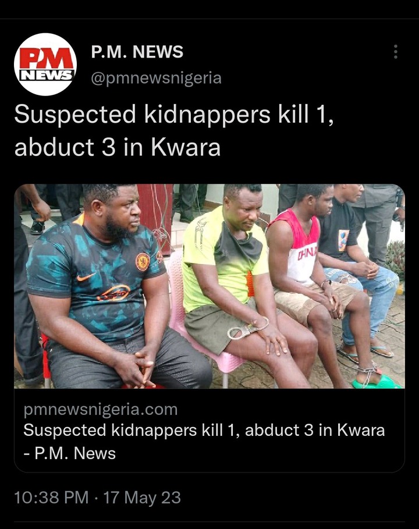Visit the pmnewsnigeria.com domain link
This screenshot has width=419, height=529.
click(x=101, y=409)
